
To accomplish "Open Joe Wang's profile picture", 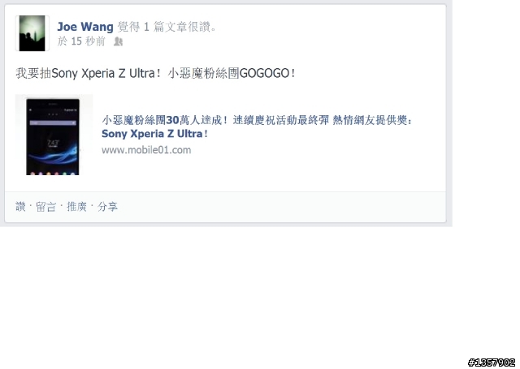I will (x=32, y=33).
